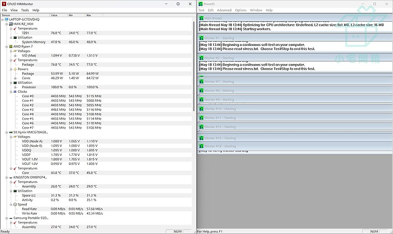Select the Core #3 clock row
This screenshot has width=393, height=234.
click(x=96, y=110)
